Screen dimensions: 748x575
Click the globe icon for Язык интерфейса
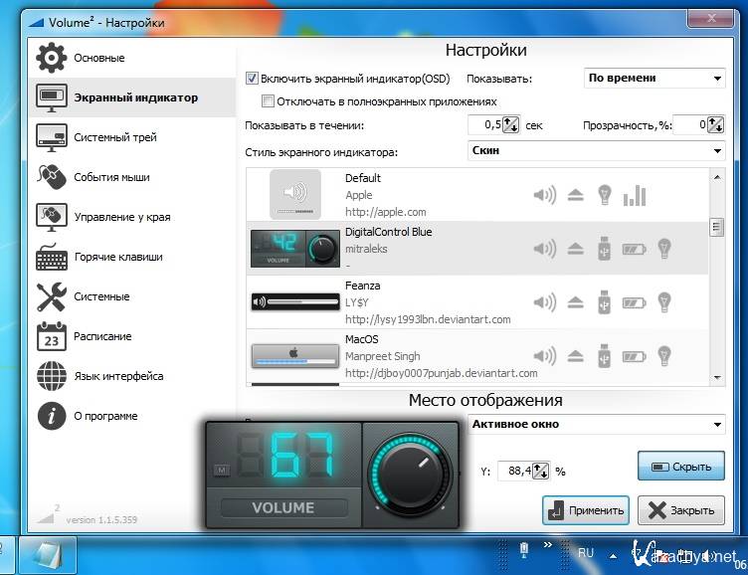52,376
